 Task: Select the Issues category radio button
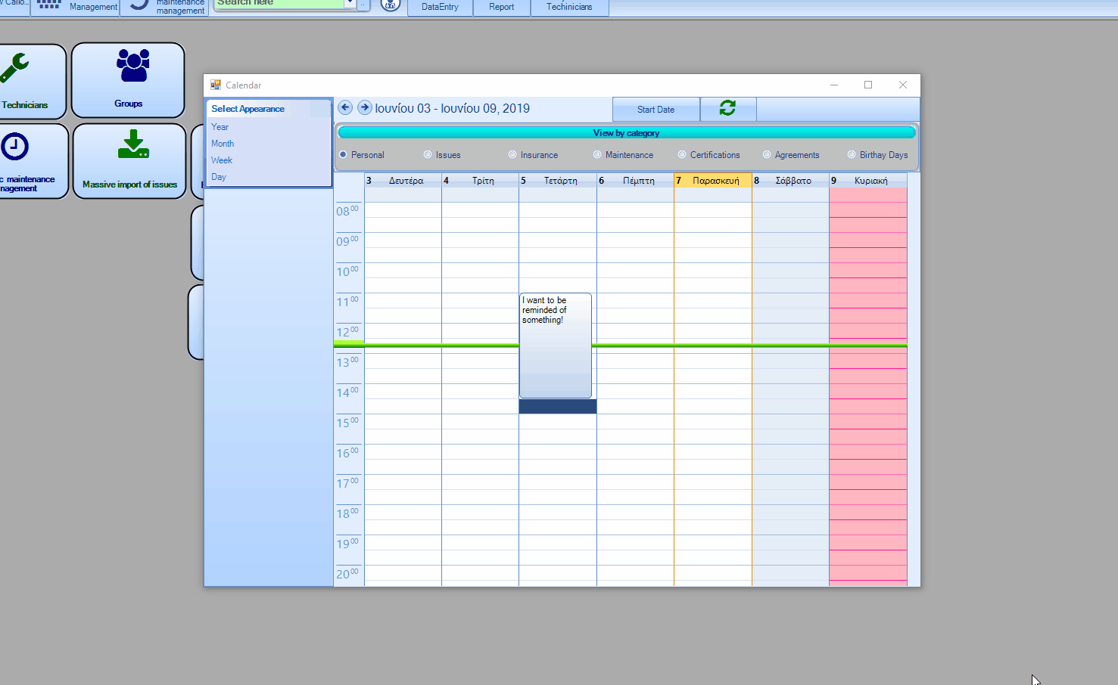point(428,155)
